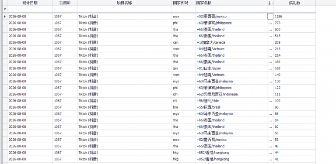
Task: Sort by the 国家代码 column header
Action: click(183, 3)
